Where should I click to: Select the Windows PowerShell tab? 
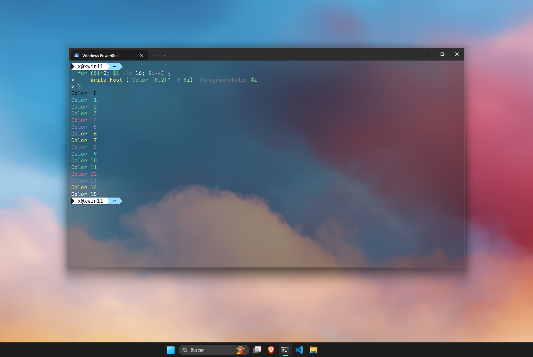coord(101,55)
